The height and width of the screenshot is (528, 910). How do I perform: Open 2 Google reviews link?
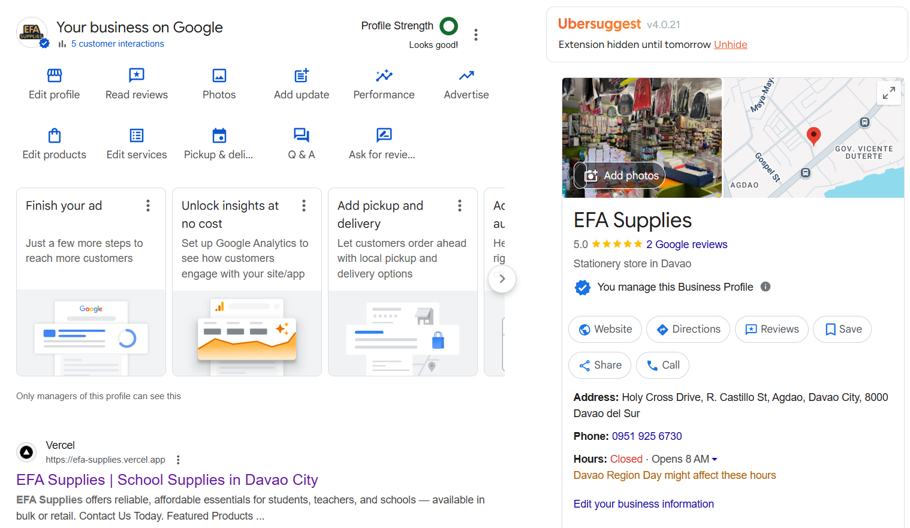686,245
